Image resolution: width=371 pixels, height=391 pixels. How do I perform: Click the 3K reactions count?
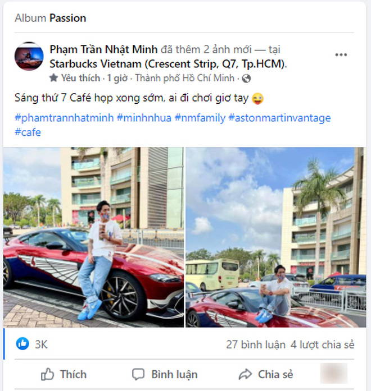[42, 344]
